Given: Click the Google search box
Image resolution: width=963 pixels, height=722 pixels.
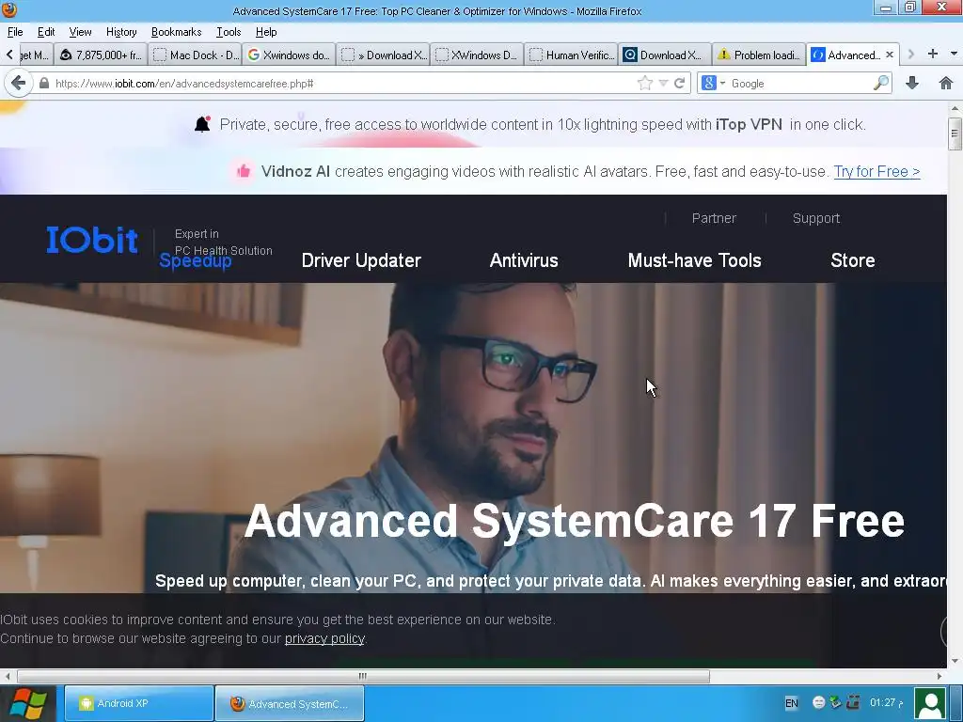Looking at the screenshot, I should [800, 83].
